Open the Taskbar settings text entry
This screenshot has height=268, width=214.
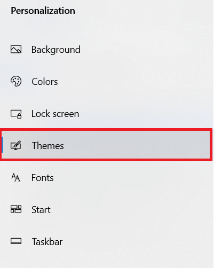47,242
